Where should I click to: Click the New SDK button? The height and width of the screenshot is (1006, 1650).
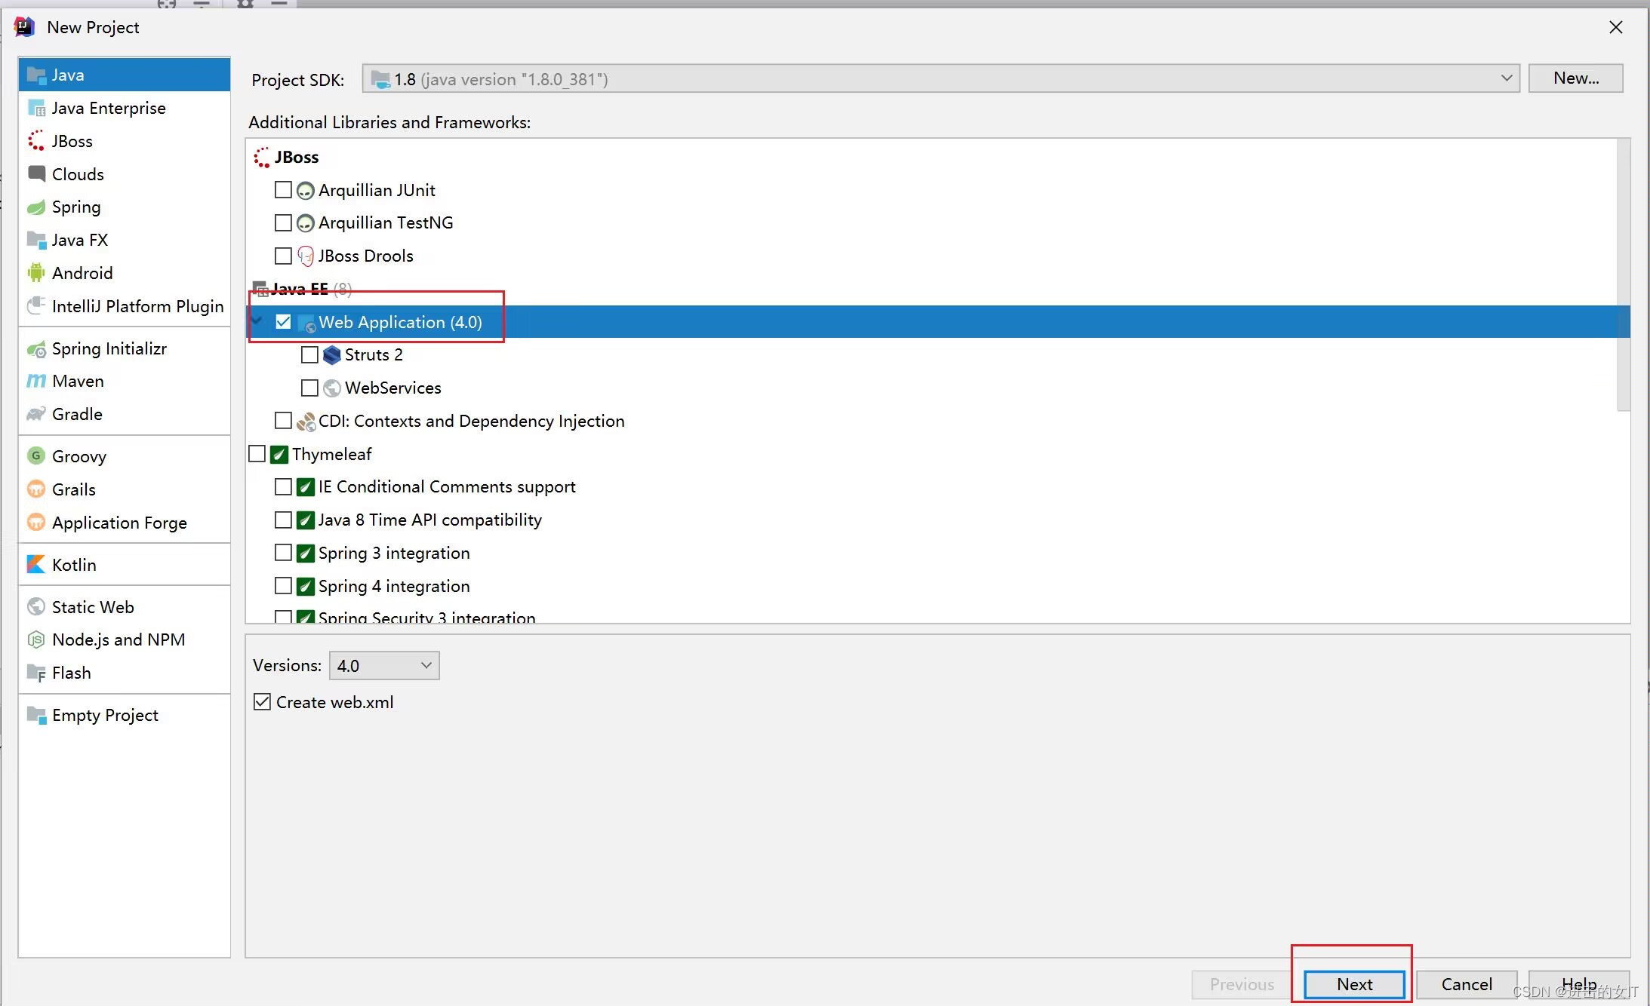[x=1576, y=78]
